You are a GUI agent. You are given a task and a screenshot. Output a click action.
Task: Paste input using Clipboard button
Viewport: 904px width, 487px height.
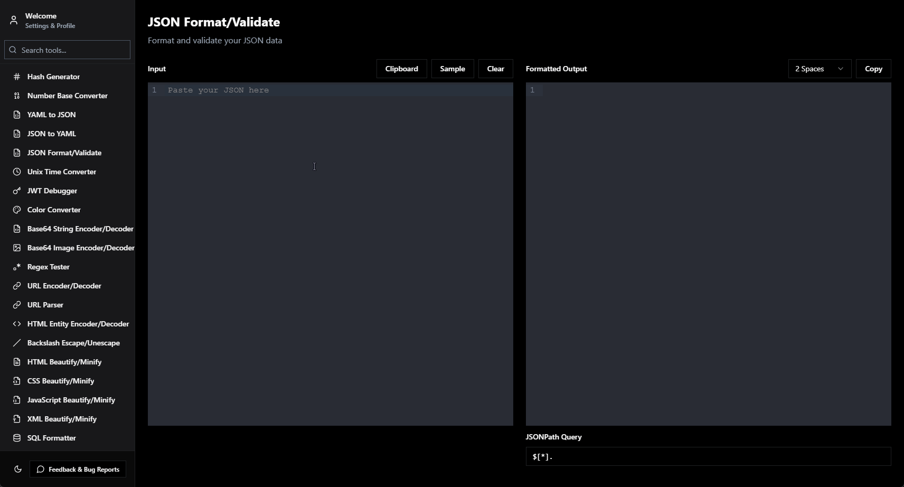pyautogui.click(x=401, y=69)
